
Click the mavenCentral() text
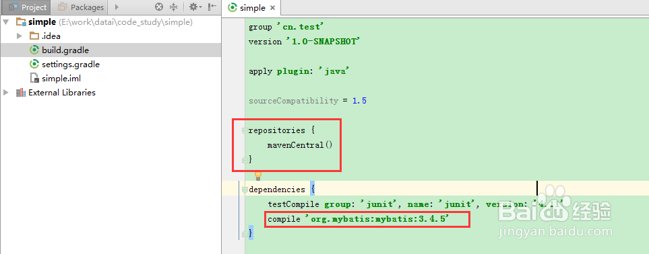pos(300,145)
